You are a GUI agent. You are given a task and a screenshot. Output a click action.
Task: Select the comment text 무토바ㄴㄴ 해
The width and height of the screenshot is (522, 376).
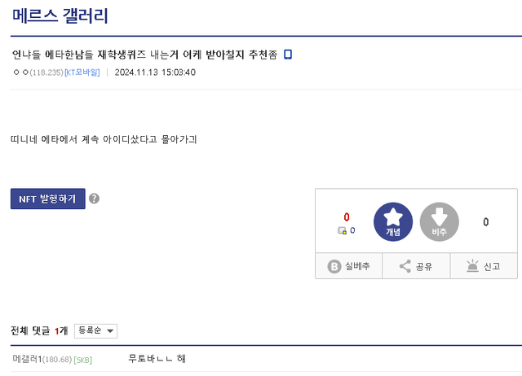[x=157, y=359]
